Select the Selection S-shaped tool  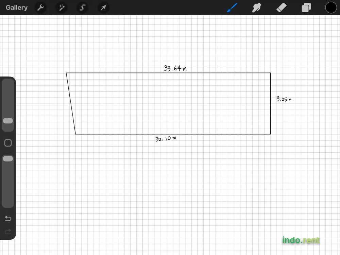(82, 7)
